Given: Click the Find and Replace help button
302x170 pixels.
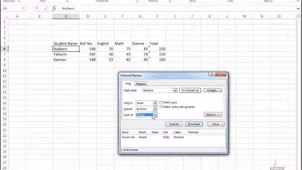Looking at the screenshot, I should [x=212, y=74].
